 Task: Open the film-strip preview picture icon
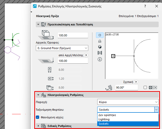click(100, 53)
